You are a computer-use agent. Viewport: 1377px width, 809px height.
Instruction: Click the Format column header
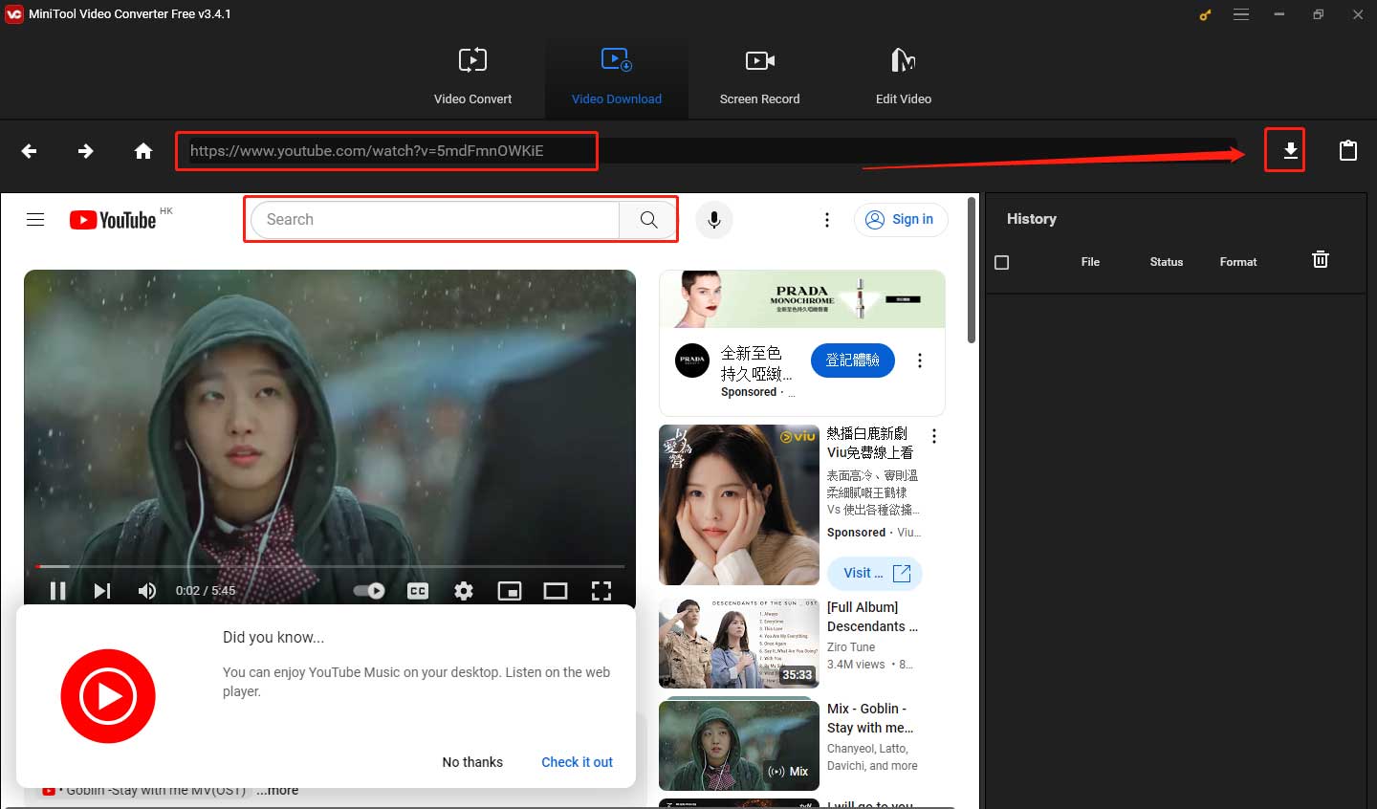pyautogui.click(x=1238, y=262)
